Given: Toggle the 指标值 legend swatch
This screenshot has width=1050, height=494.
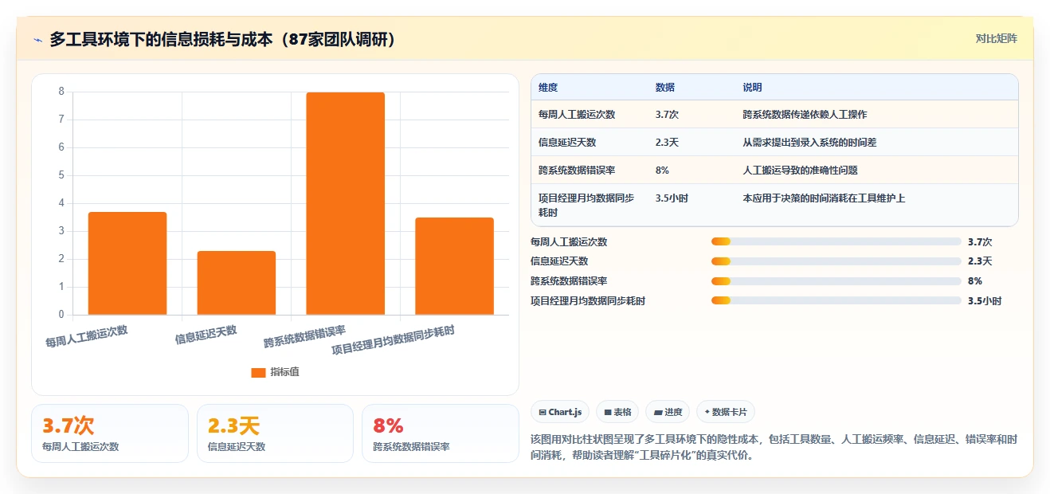Looking at the screenshot, I should pyautogui.click(x=258, y=372).
